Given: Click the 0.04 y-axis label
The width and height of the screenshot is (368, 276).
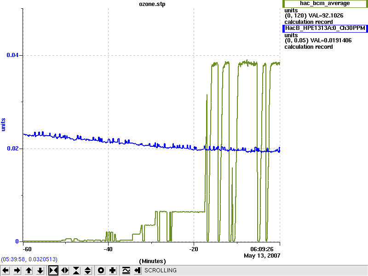Looking at the screenshot, I should pos(12,55).
